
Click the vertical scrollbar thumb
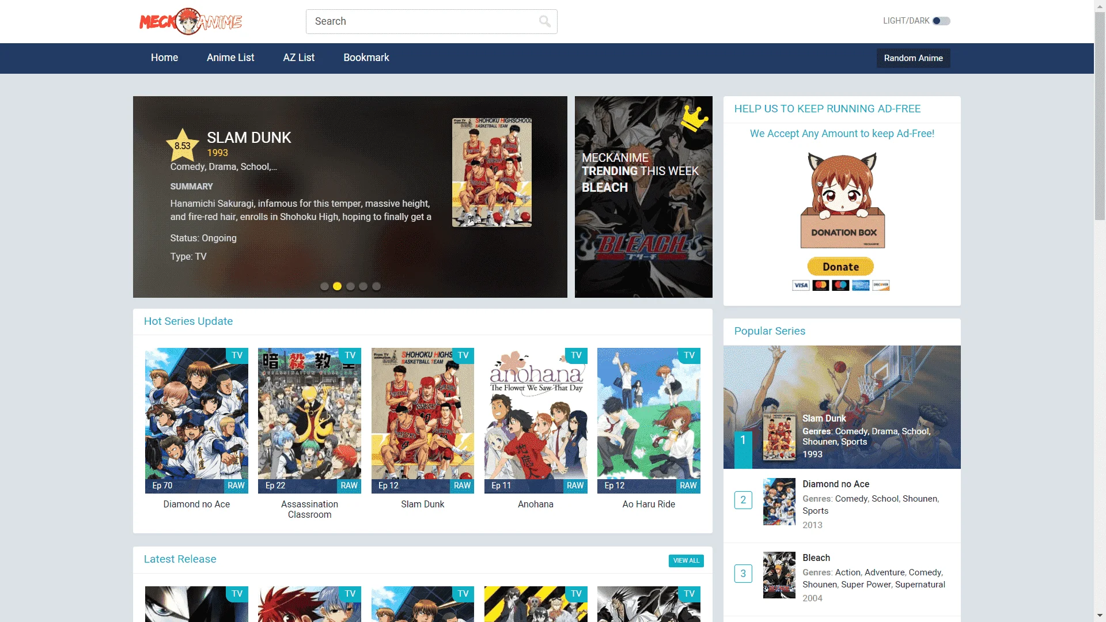tap(1100, 115)
